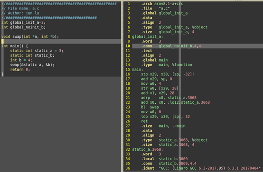Click line number 36 in the gutter
The width and height of the screenshot is (263, 172).
pyautogui.click(x=128, y=168)
